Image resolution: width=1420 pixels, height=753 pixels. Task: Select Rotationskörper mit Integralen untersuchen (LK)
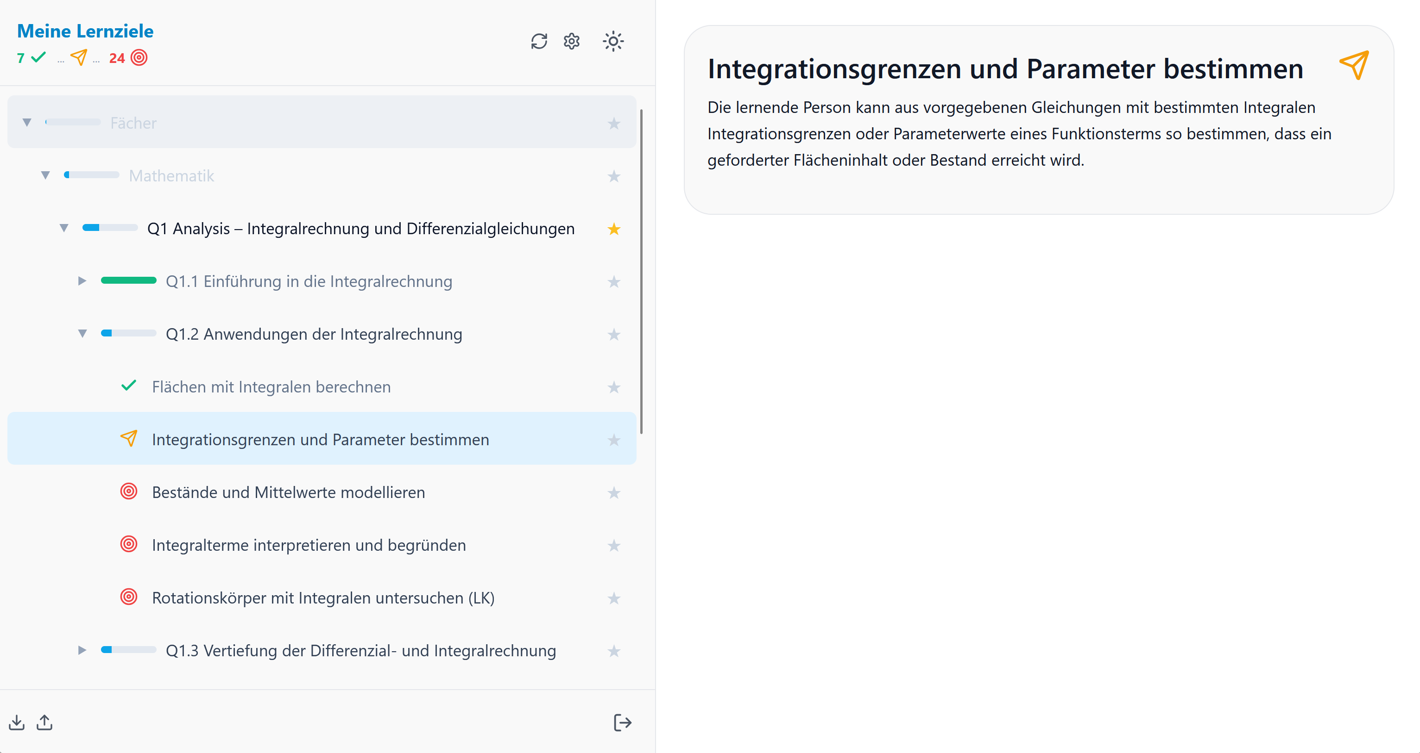pos(323,597)
